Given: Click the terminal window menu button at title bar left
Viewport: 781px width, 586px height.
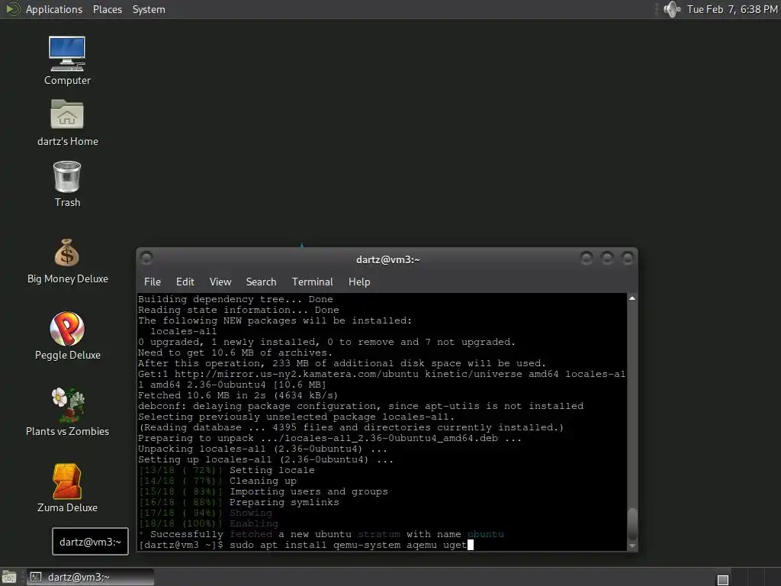Looking at the screenshot, I should (146, 258).
